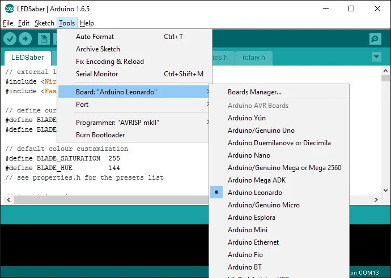This screenshot has height=278, width=391.
Task: Open the Serial Monitor magnifier icon
Action: click(375, 39)
